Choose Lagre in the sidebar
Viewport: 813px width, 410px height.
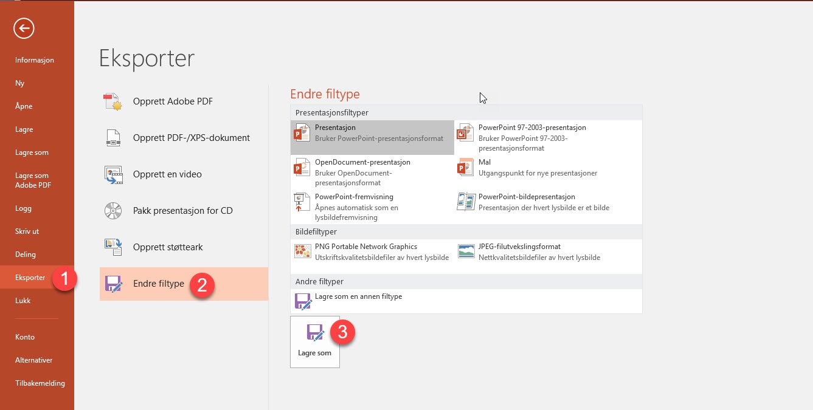[24, 129]
